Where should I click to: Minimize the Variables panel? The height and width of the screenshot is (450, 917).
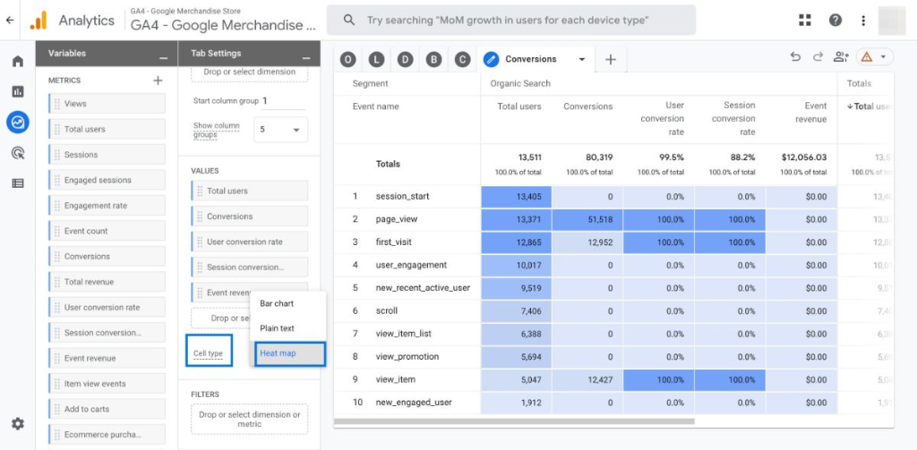click(164, 58)
